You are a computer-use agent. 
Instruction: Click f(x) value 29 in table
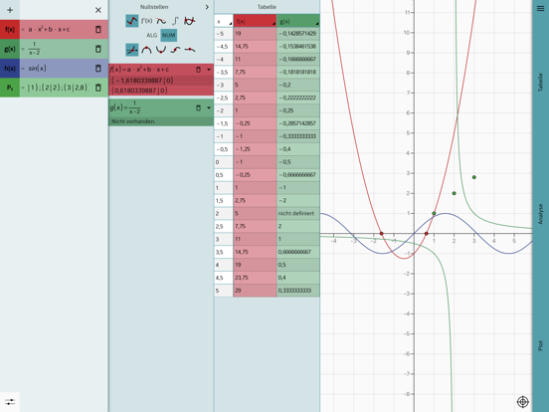coord(255,291)
